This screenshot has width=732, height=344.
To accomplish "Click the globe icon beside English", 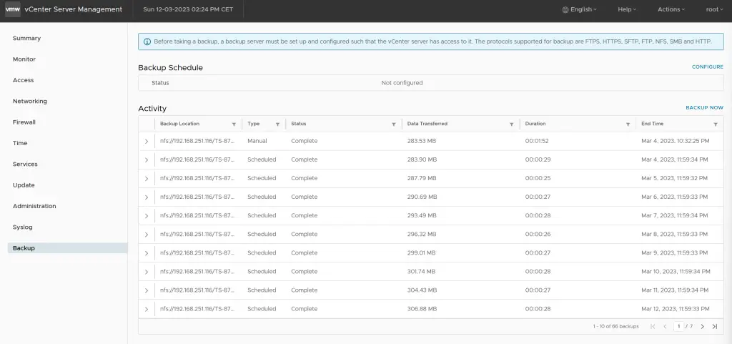I will point(565,9).
